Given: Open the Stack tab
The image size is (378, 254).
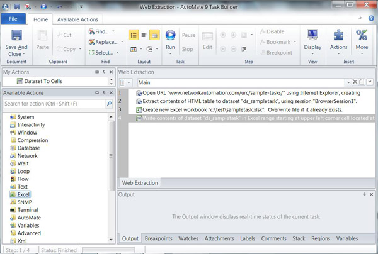Looking at the screenshot, I should point(299,238).
